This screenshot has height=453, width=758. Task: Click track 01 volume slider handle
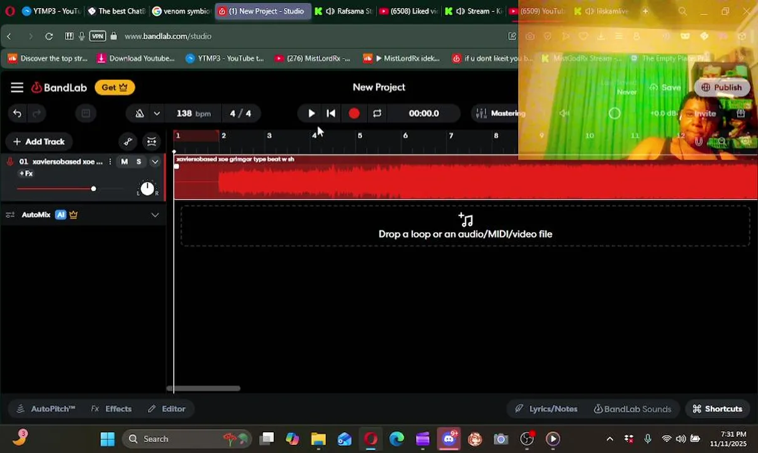coord(93,189)
